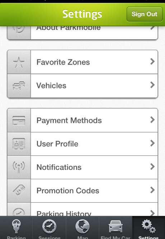Open the Parking meter tab
This screenshot has height=239, width=165.
pos(16,227)
